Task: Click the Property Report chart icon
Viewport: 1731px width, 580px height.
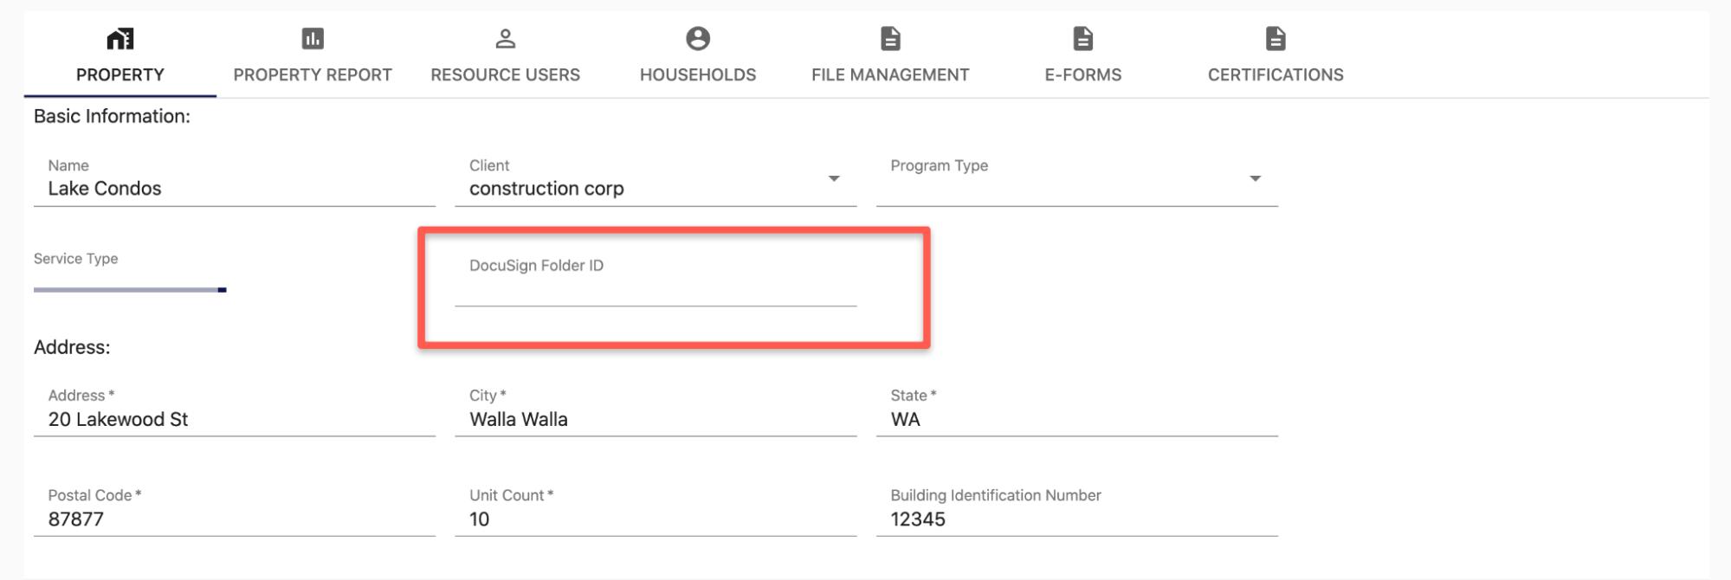Action: (x=313, y=39)
